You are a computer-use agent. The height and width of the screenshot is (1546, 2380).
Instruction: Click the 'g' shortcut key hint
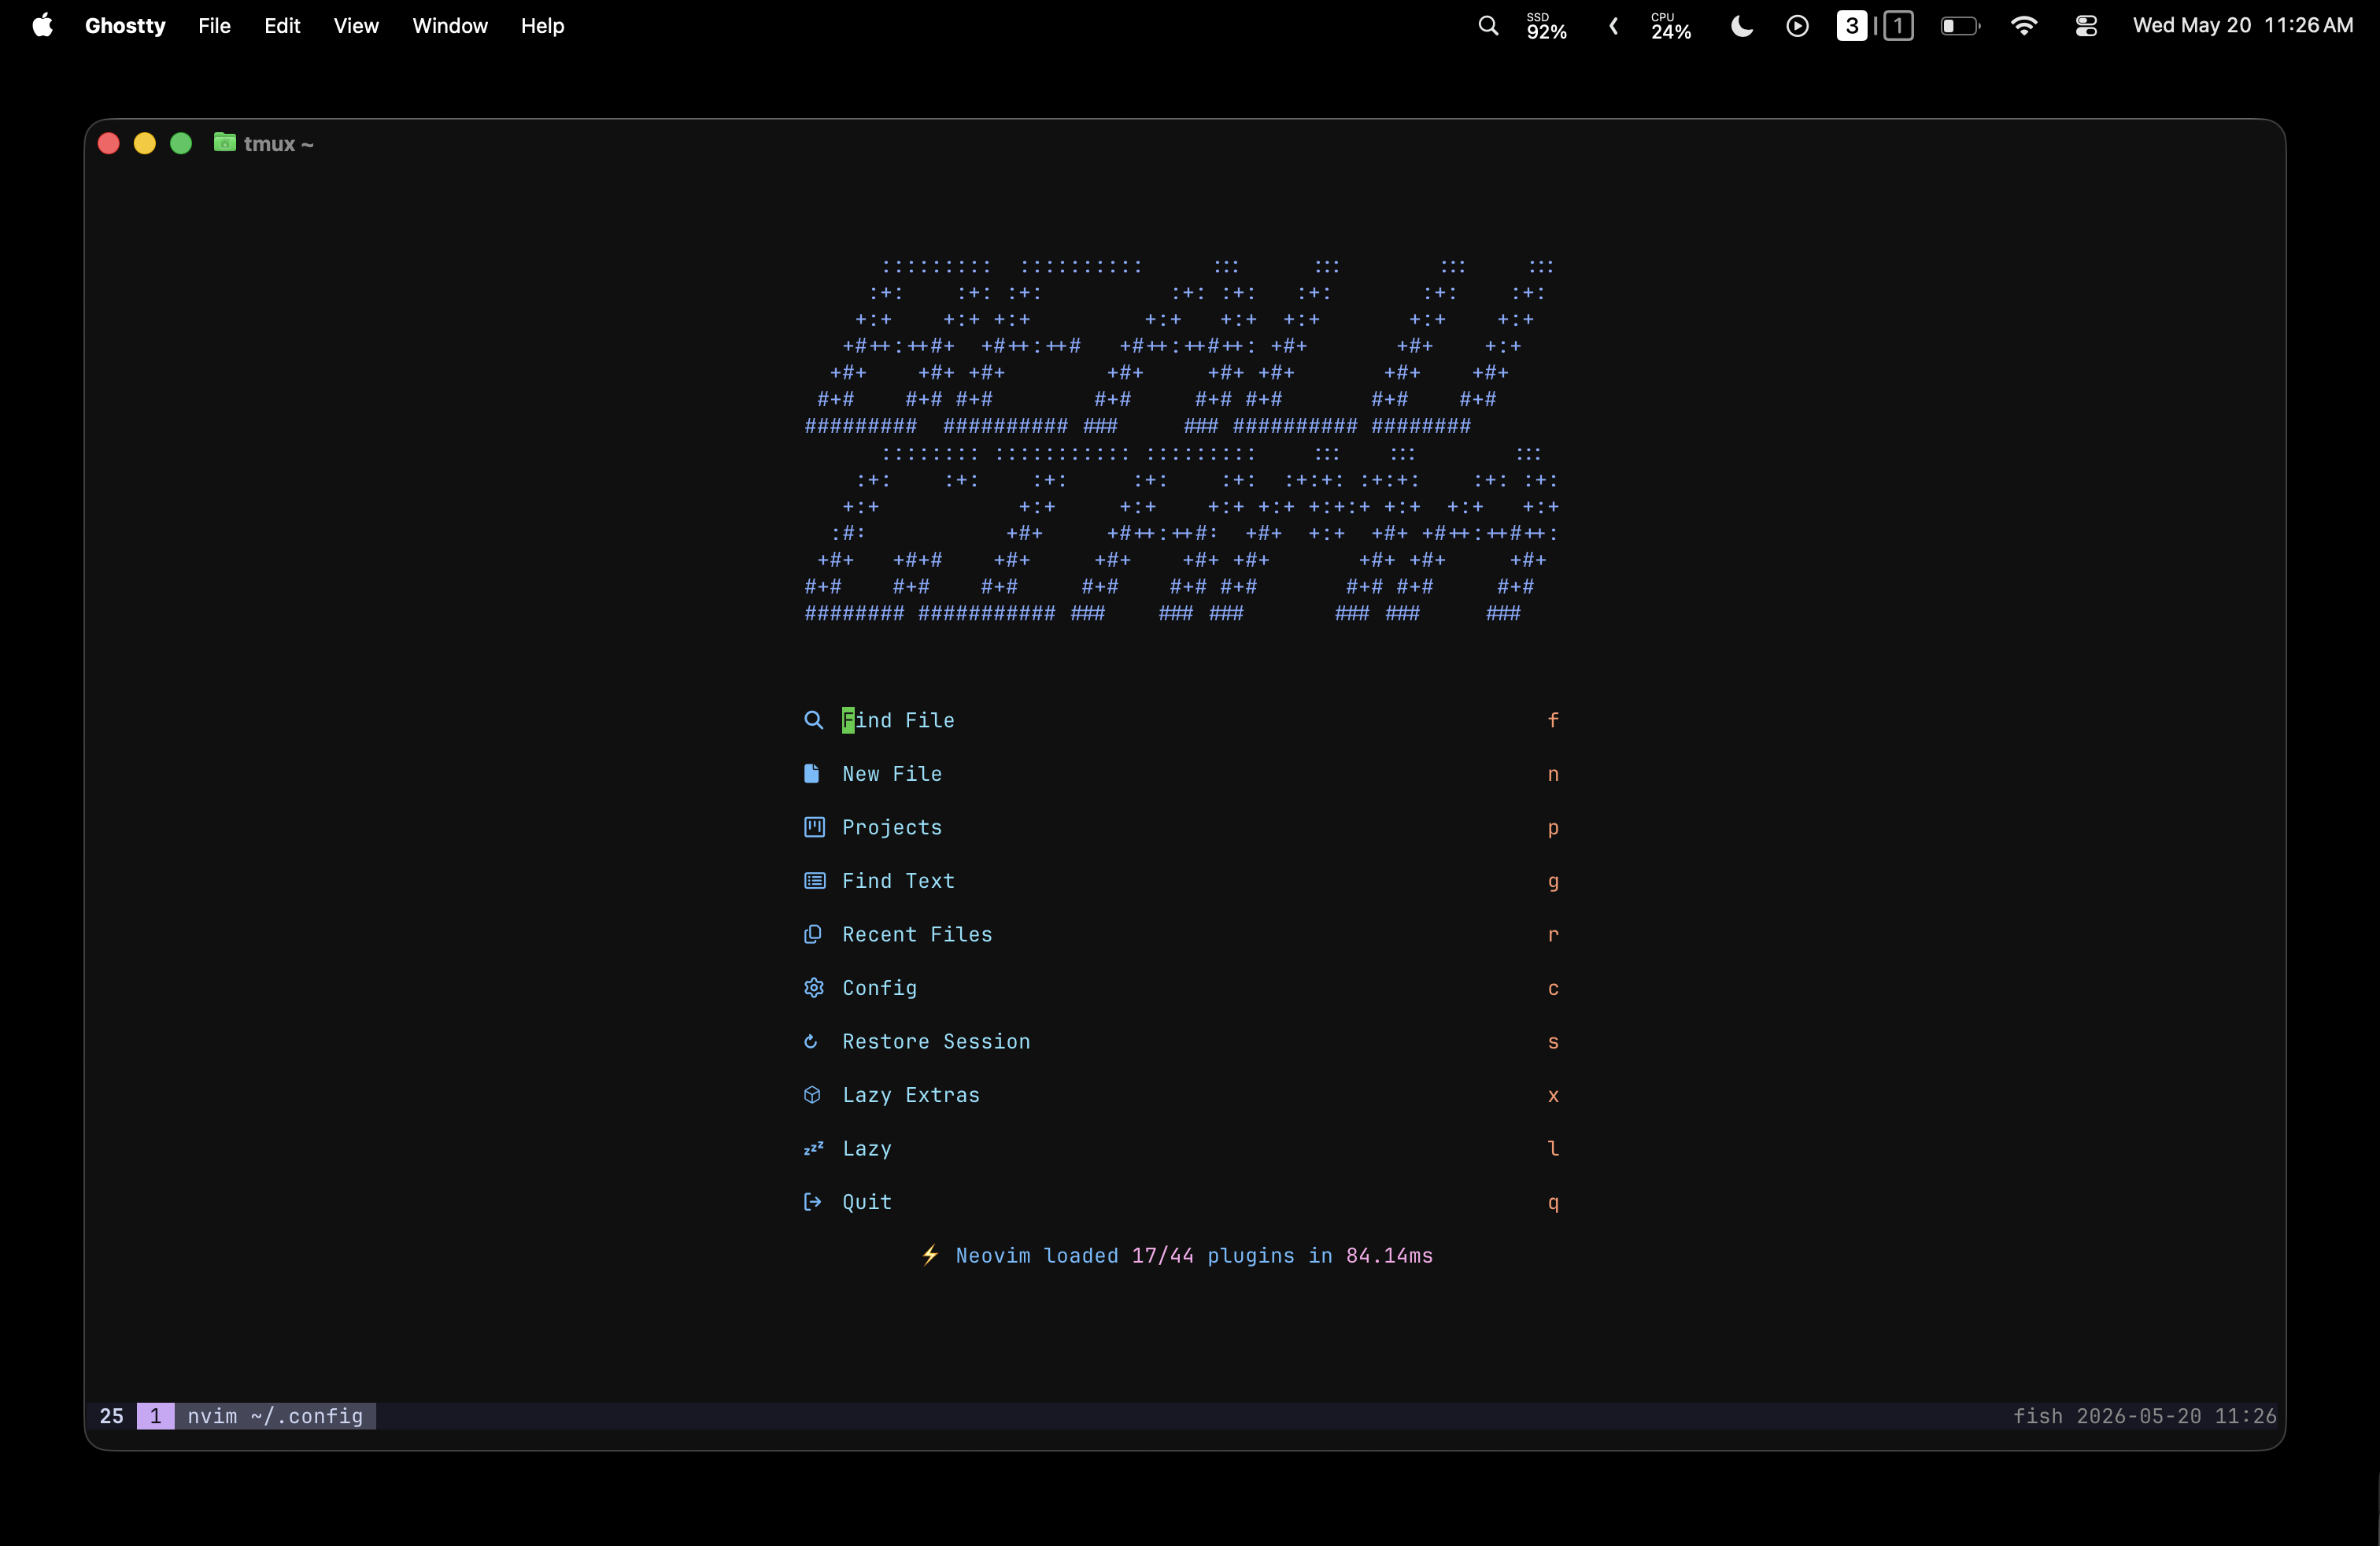coord(1553,882)
